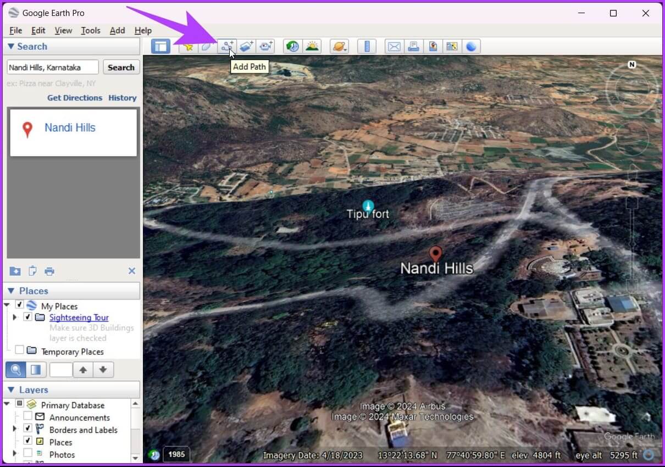Collapse the Layers panel header
The image size is (665, 467).
73,390
